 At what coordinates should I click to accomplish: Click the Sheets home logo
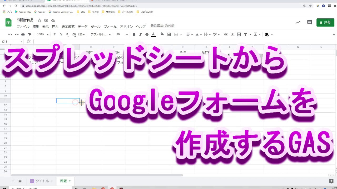coord(8,23)
